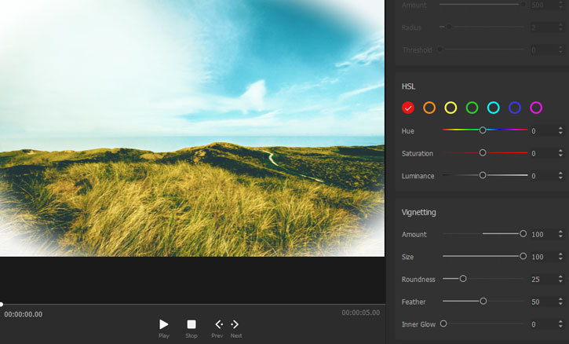Go to the previous frame
Screen dimensions: 569x344
pyautogui.click(x=218, y=324)
